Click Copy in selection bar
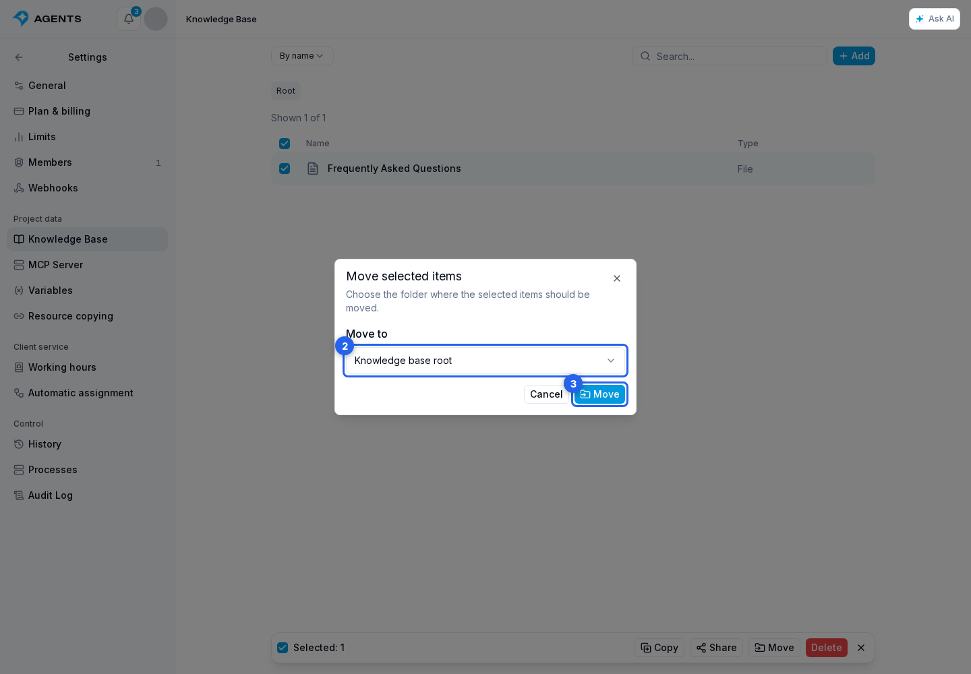 pos(659,648)
